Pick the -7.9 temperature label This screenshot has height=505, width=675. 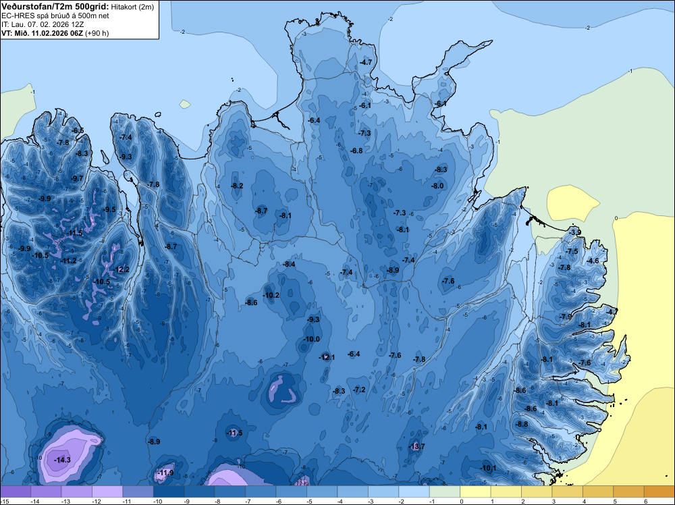(x=566, y=317)
